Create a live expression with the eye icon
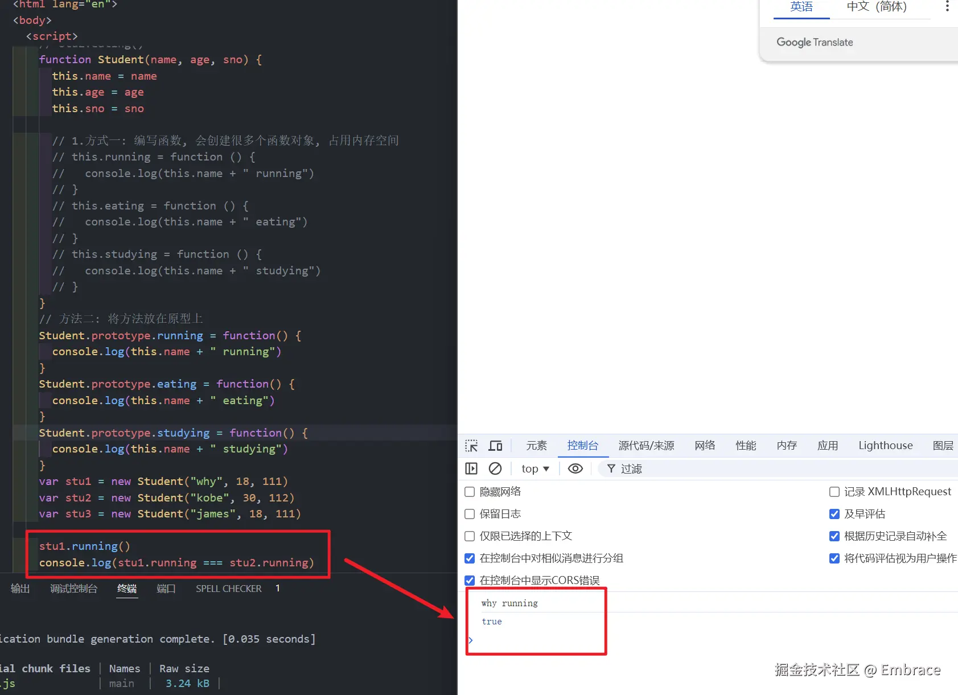Screen dimensions: 958x695 click(575, 468)
